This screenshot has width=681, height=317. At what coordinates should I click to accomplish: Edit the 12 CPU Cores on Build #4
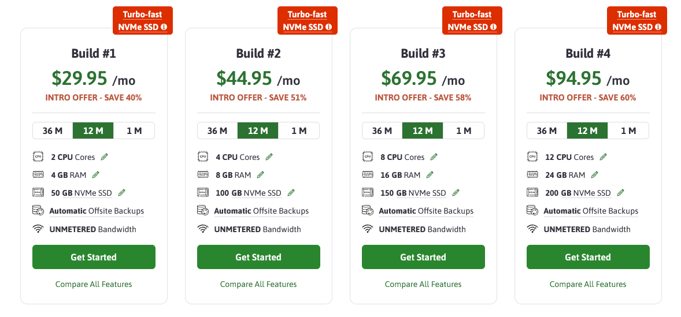point(604,157)
